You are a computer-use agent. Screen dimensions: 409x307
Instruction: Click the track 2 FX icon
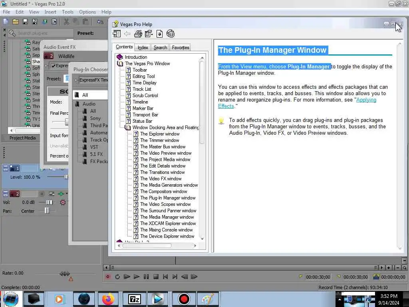[61, 194]
